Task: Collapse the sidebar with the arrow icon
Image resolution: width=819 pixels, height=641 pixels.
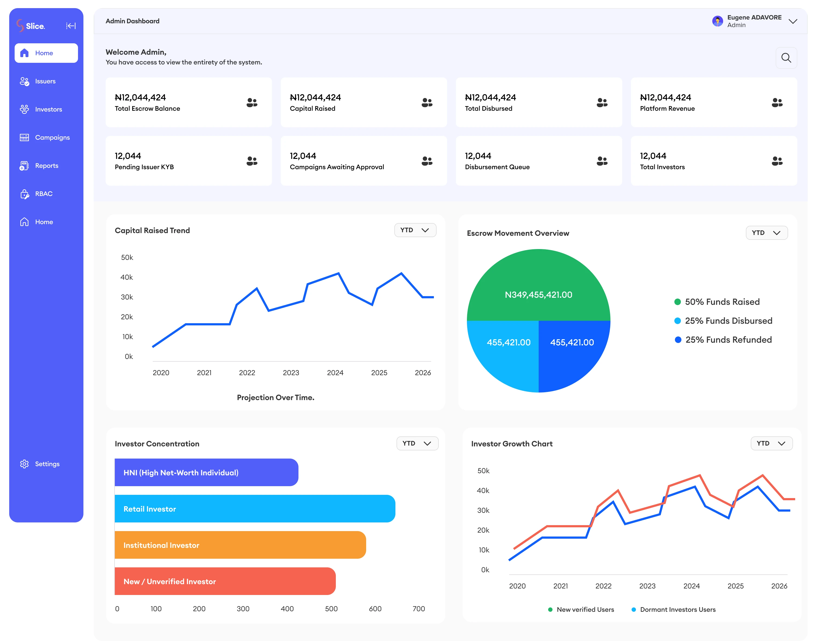Action: point(71,25)
